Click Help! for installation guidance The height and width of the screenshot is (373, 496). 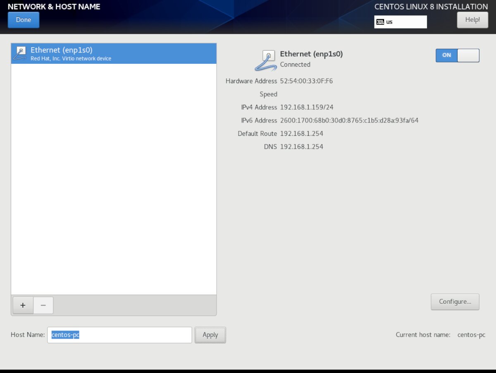472,19
